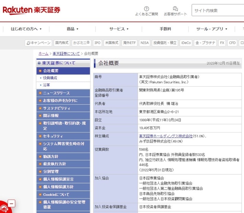This screenshot has height=213, width=244.
Task: Select the 関東財務局長(金商)第195号 text
Action: (162, 90)
